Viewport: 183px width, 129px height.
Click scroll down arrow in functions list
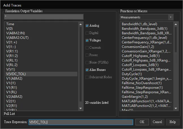(176, 108)
